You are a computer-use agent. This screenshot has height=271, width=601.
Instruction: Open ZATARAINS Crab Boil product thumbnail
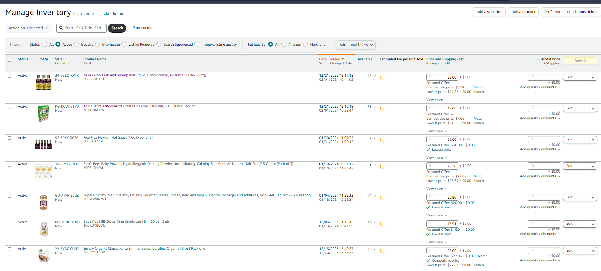click(43, 82)
